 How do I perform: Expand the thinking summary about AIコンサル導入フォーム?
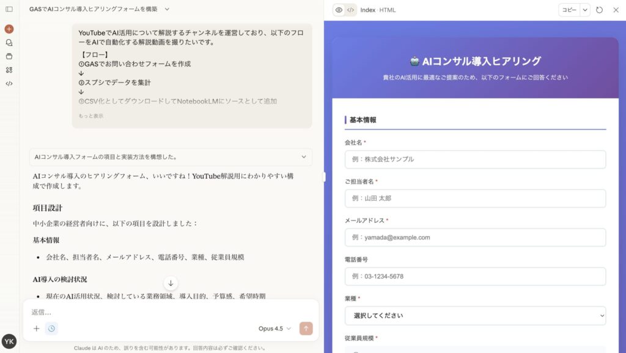pyautogui.click(x=171, y=157)
